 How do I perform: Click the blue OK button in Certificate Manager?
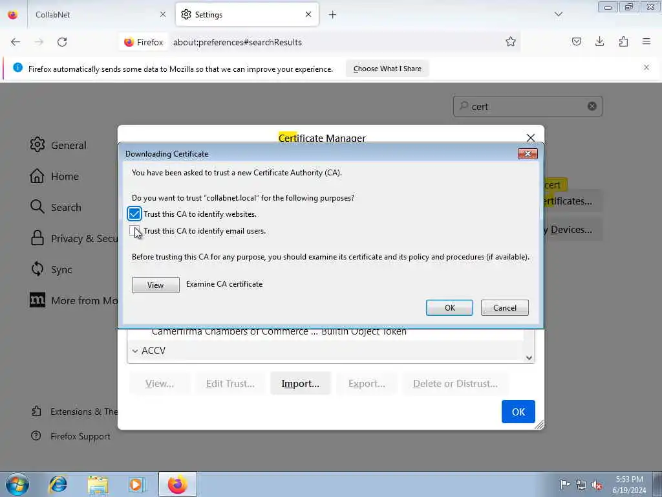518,412
